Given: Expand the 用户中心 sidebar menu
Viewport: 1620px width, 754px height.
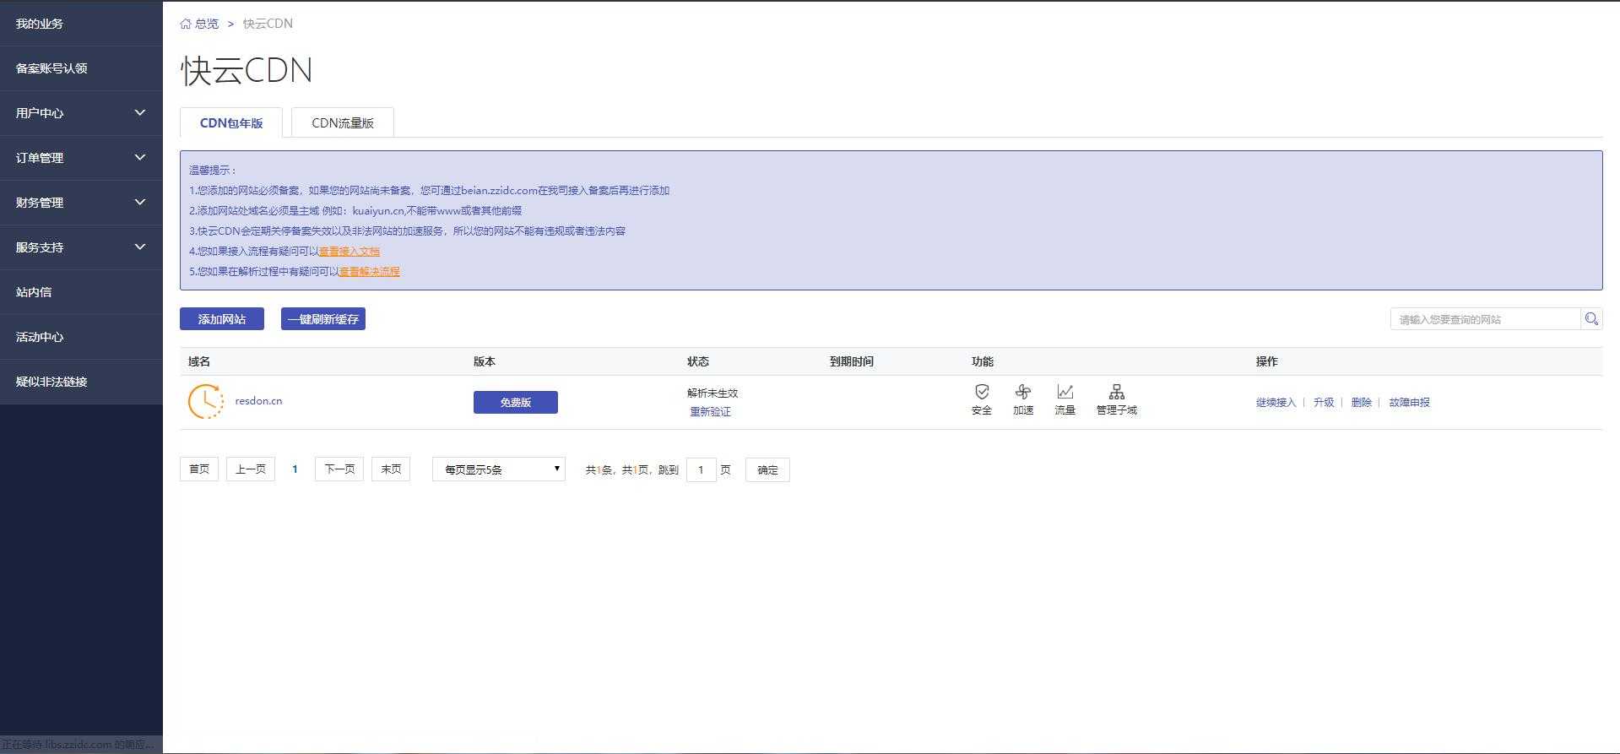Looking at the screenshot, I should tap(81, 113).
